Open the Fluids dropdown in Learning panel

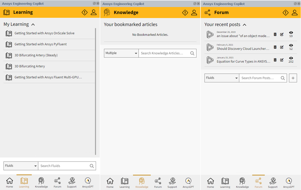[21, 166]
